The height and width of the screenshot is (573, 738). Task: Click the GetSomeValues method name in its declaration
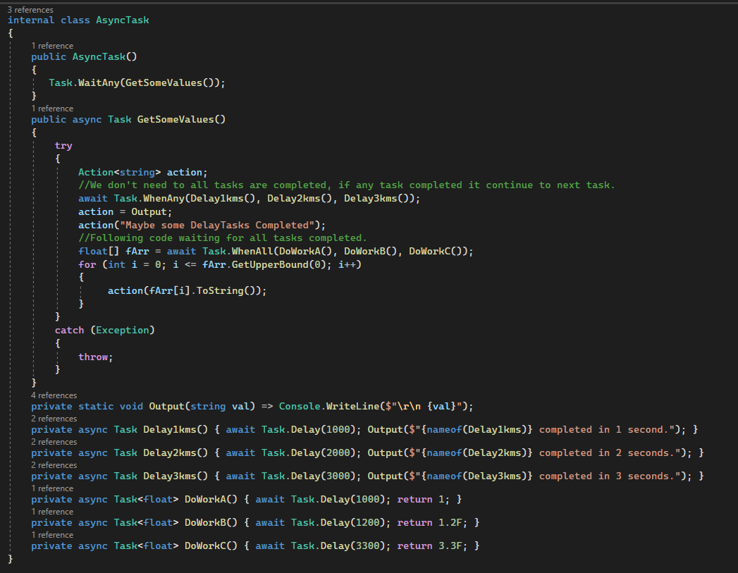coord(176,120)
